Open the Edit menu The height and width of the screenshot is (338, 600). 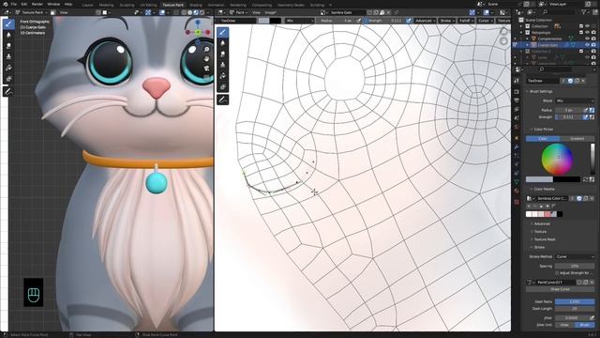(24, 4)
